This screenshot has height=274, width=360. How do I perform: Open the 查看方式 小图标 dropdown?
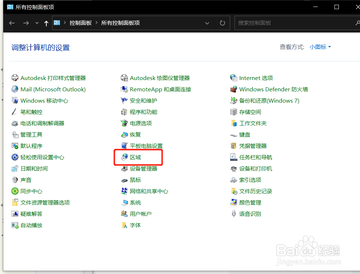click(320, 47)
